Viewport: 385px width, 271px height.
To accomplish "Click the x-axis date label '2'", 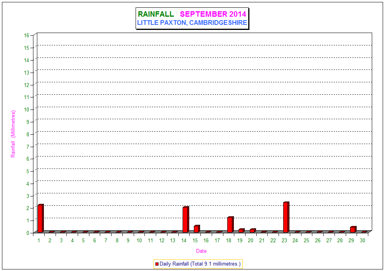I will pos(50,241).
